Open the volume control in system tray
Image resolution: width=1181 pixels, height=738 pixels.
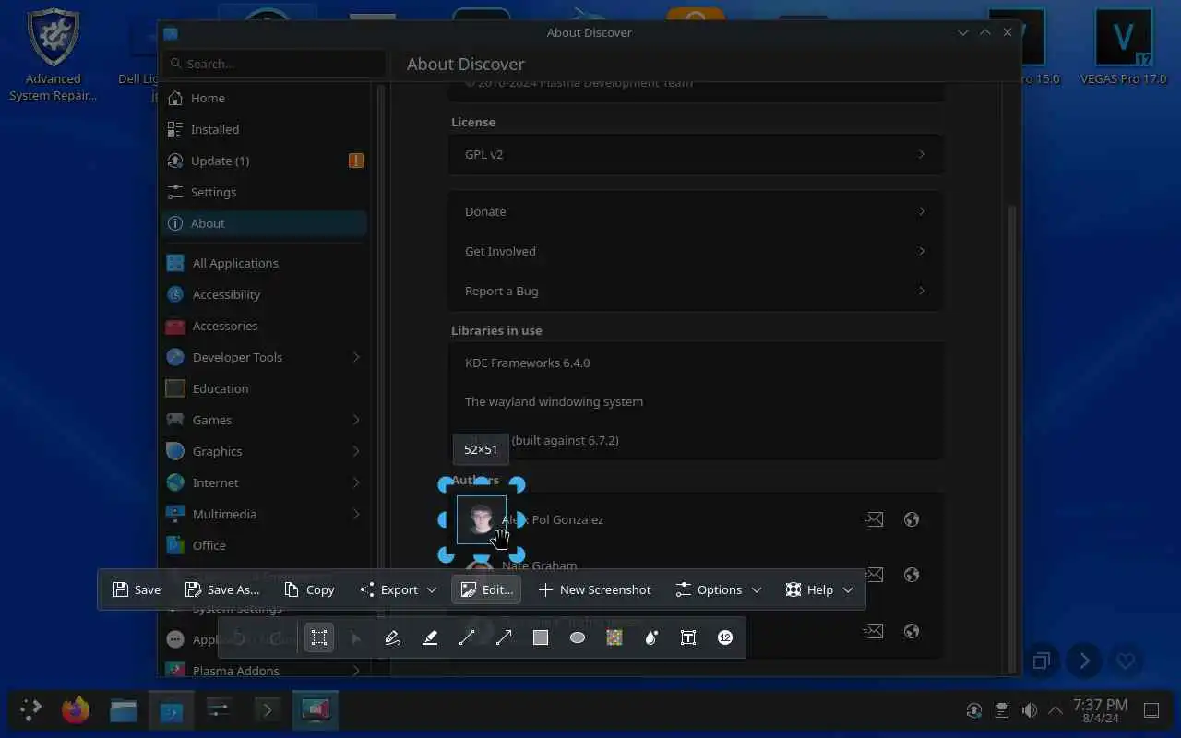(1029, 710)
